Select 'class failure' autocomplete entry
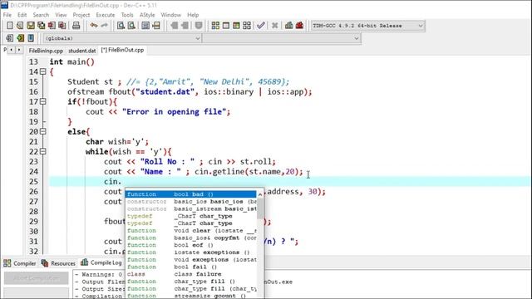Viewport: 532px width, 299px height. click(191, 274)
